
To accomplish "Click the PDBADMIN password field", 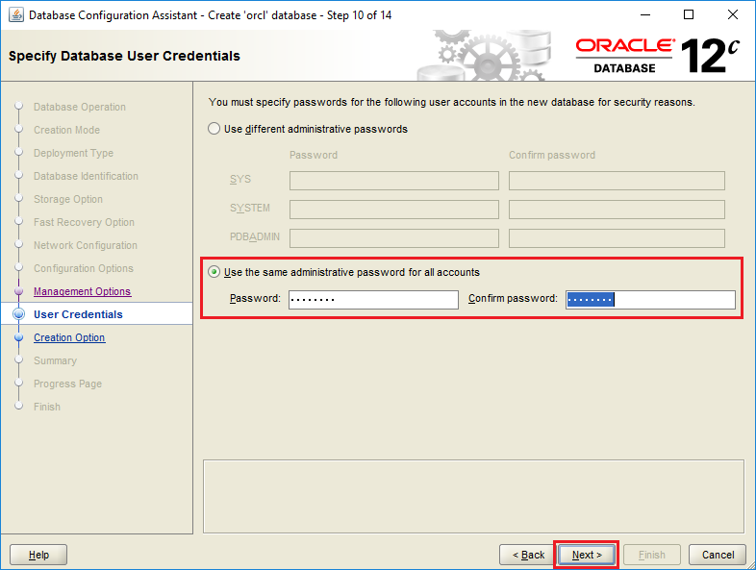I will point(394,238).
